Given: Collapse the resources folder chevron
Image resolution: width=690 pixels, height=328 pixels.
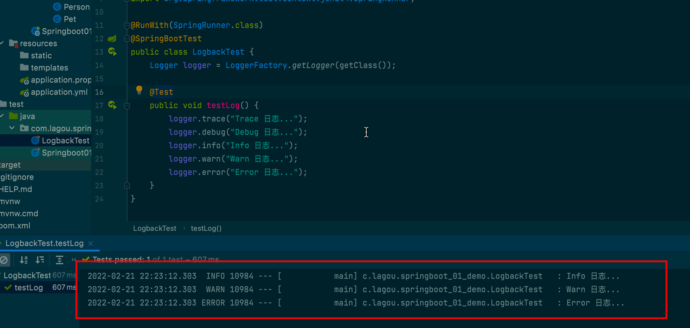Looking at the screenshot, I should (2, 43).
